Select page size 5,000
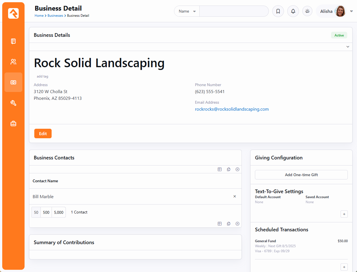357x272 pixels. tap(59, 212)
